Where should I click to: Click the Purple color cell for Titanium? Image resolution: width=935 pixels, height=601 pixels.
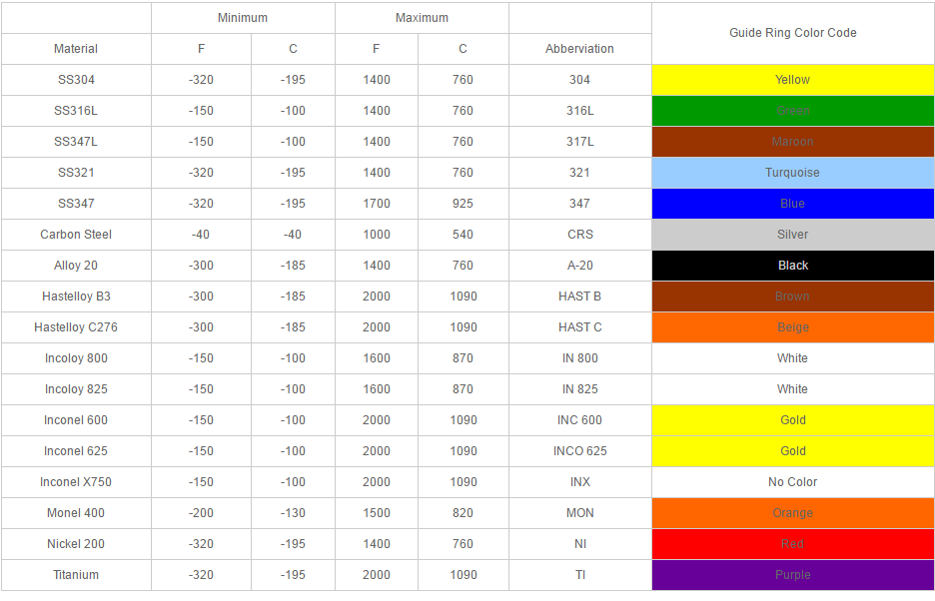pyautogui.click(x=792, y=575)
